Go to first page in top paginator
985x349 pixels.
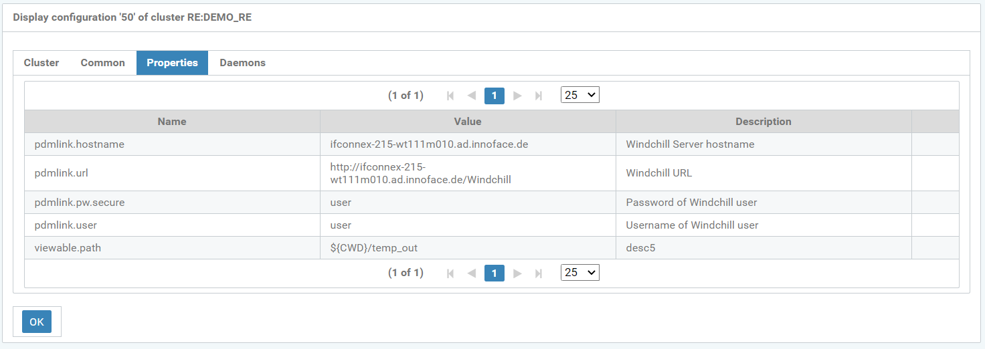pyautogui.click(x=450, y=96)
